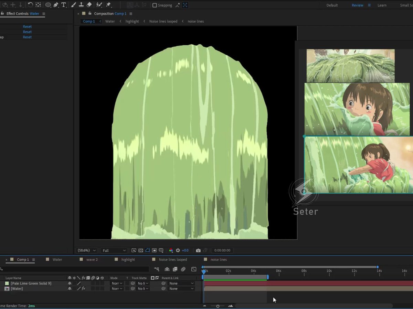Screen dimensions: 413x309
Task: Click Pale Lime Green Solid color swatch
Action: point(7,283)
